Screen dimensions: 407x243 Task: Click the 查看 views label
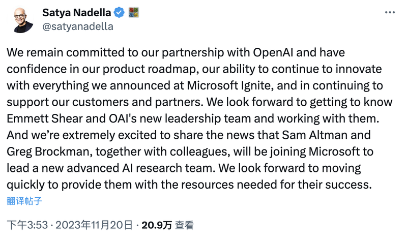(x=184, y=225)
